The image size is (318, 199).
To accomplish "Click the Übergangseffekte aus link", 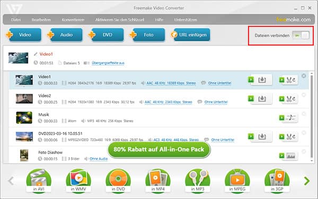I will click(108, 63).
